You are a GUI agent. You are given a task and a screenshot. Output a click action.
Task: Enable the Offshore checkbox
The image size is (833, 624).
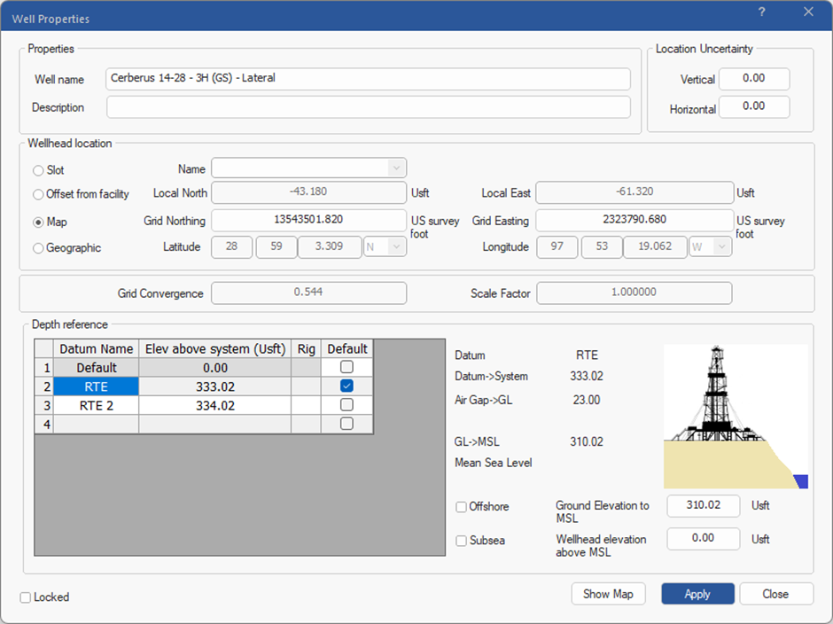coord(462,507)
